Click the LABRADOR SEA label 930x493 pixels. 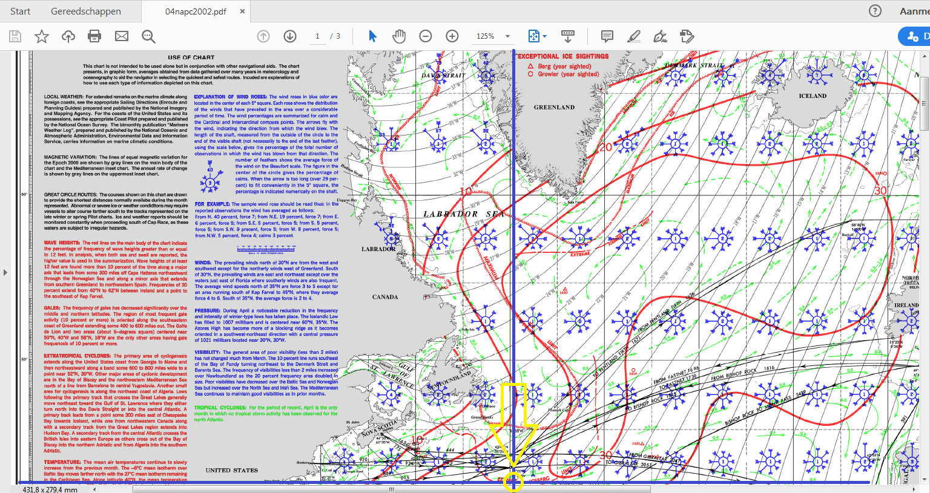464,214
